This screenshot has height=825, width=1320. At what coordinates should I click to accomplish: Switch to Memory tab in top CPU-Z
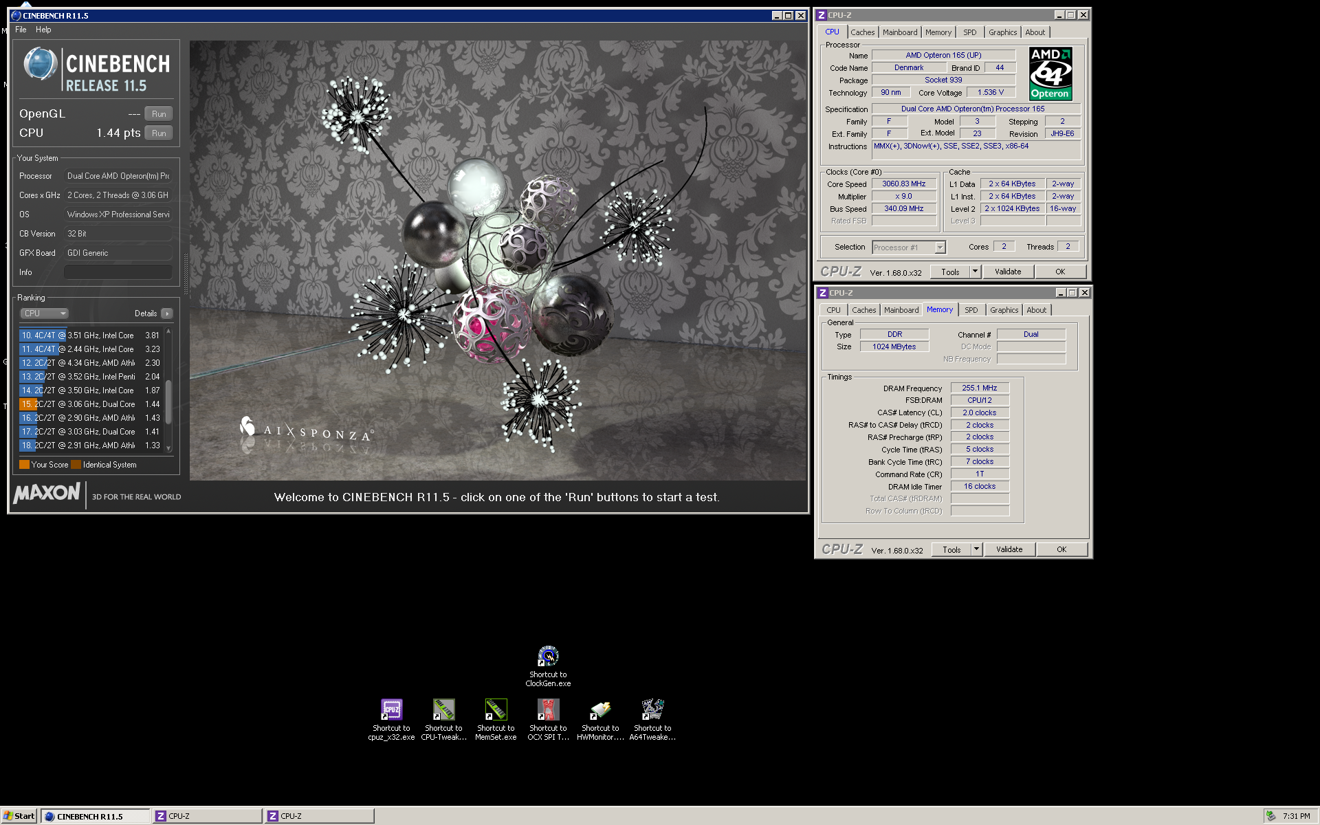[938, 32]
